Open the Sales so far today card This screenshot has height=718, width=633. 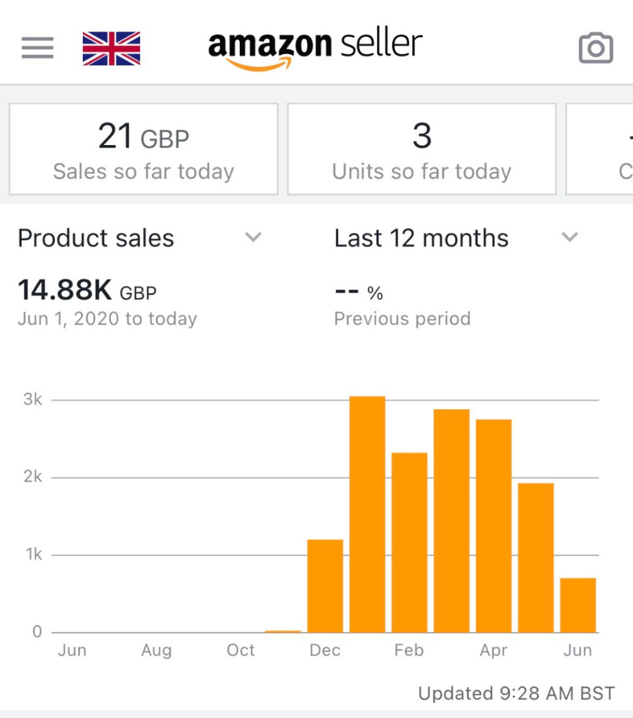click(143, 149)
